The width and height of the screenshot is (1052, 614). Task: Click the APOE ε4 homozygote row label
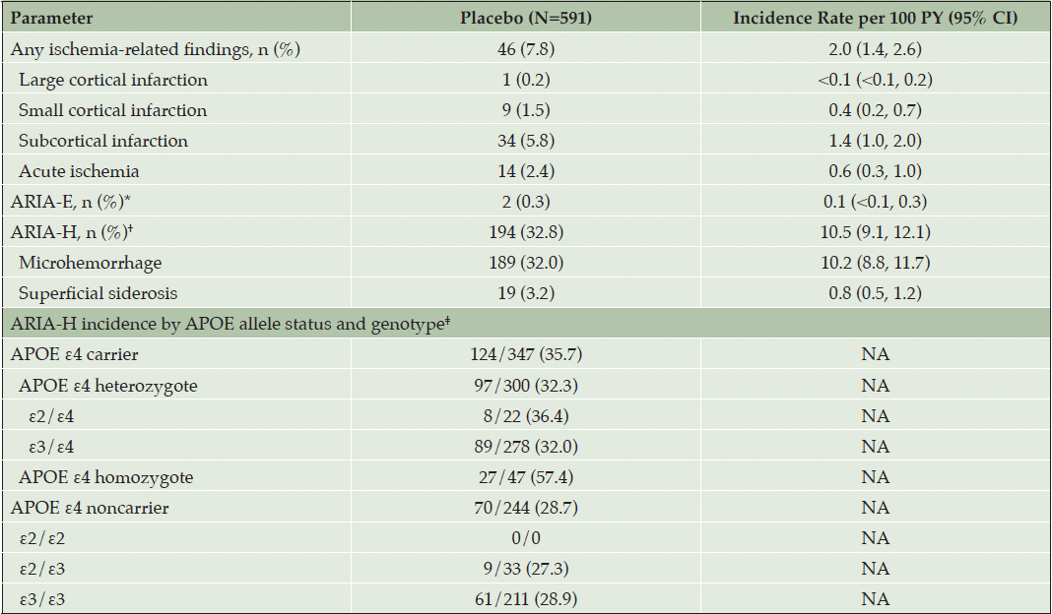[x=106, y=477]
